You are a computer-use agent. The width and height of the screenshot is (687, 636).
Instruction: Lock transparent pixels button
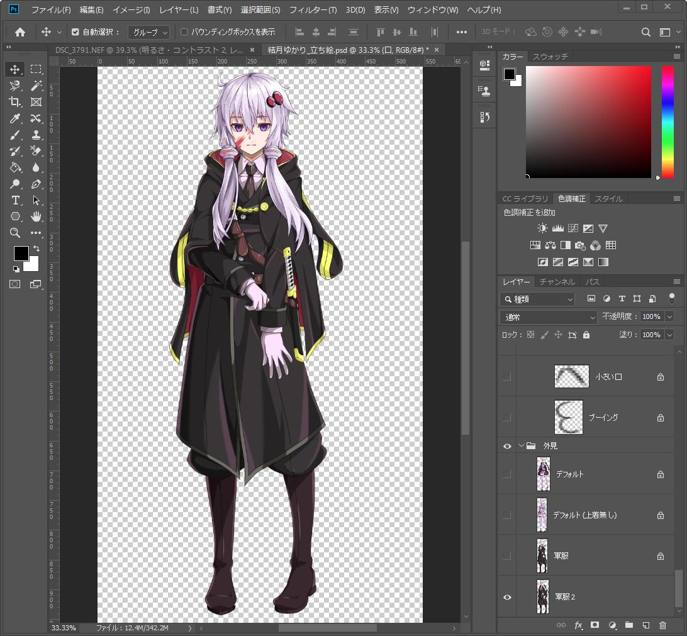coord(530,335)
